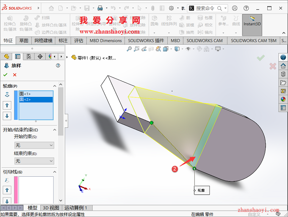Open the Appearances color-wheel task pane
The image size is (288, 217).
(x=283, y=99)
